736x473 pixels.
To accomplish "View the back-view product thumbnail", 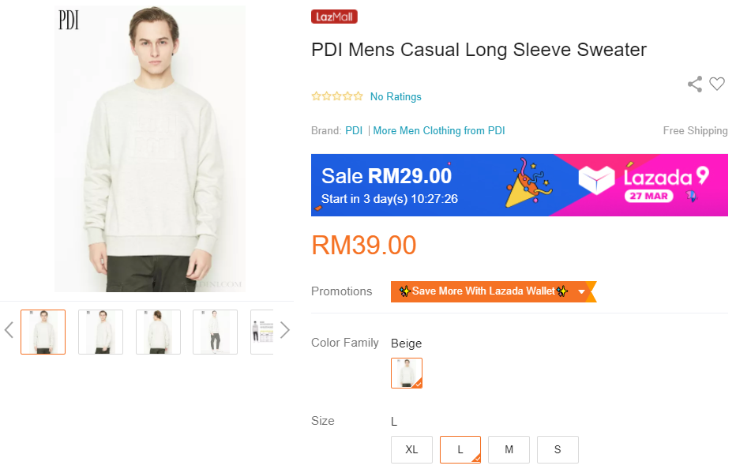I will [x=158, y=332].
